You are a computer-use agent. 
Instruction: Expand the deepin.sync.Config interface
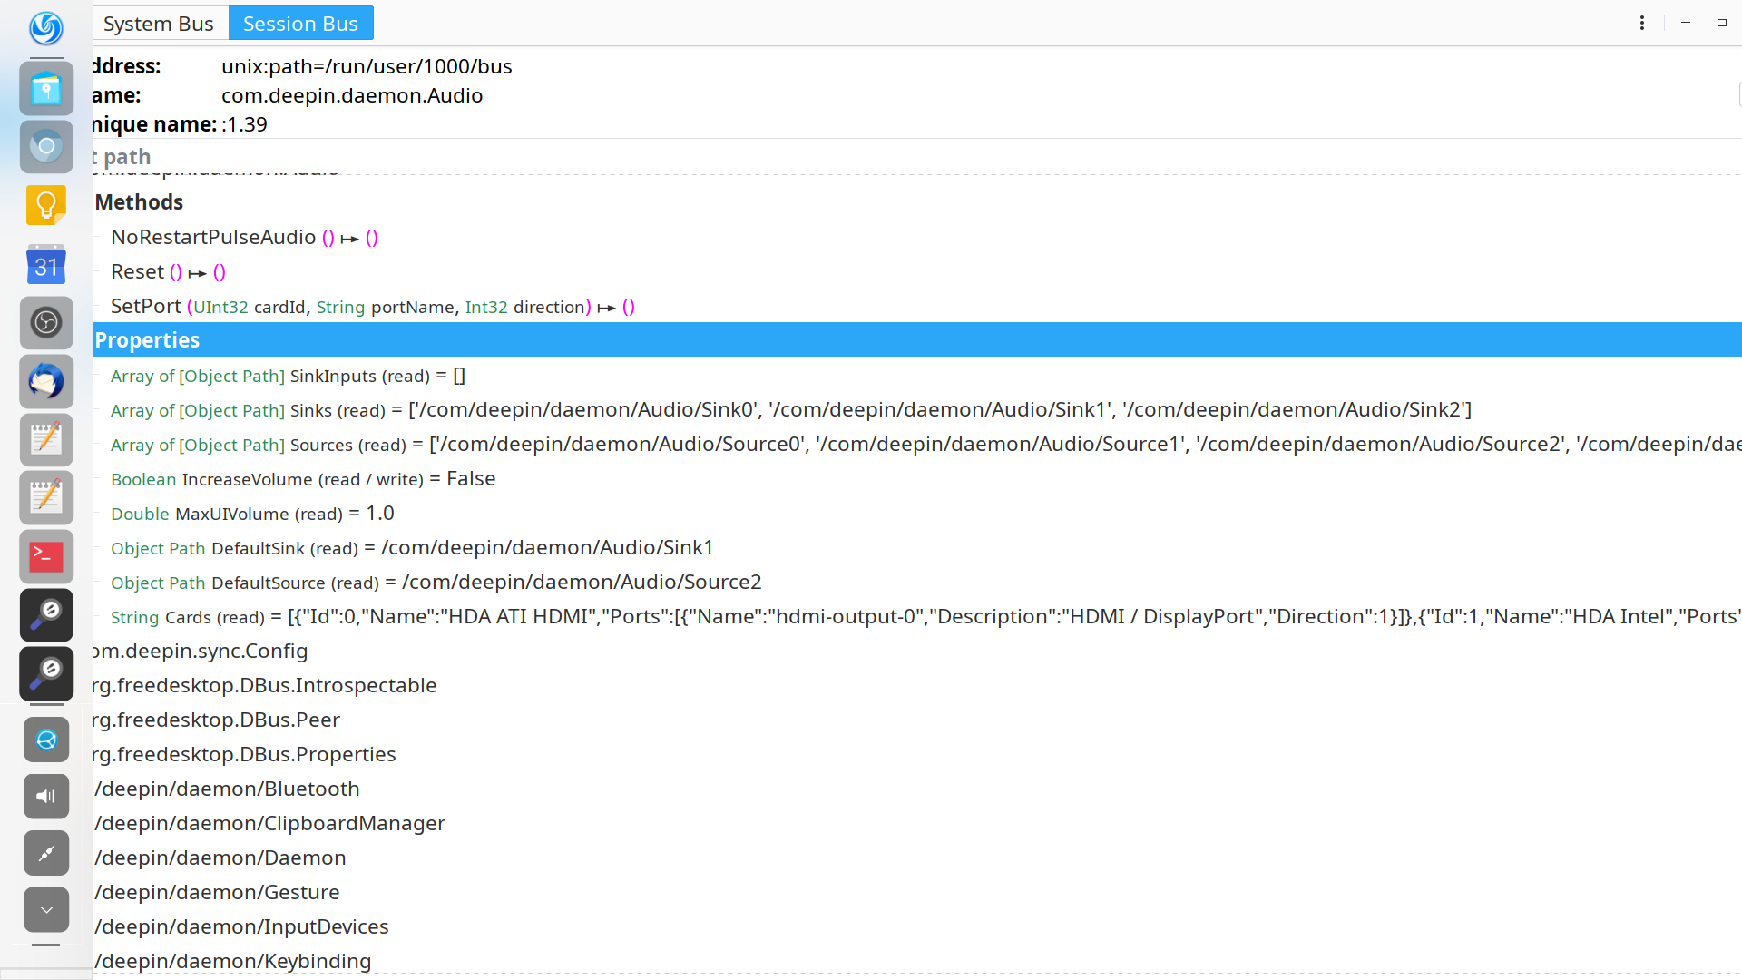pyautogui.click(x=201, y=651)
